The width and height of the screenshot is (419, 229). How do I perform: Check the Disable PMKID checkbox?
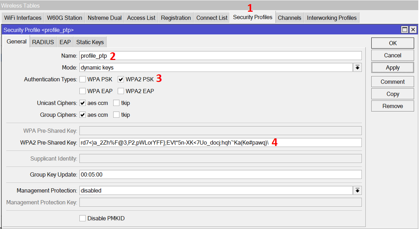tap(82, 218)
